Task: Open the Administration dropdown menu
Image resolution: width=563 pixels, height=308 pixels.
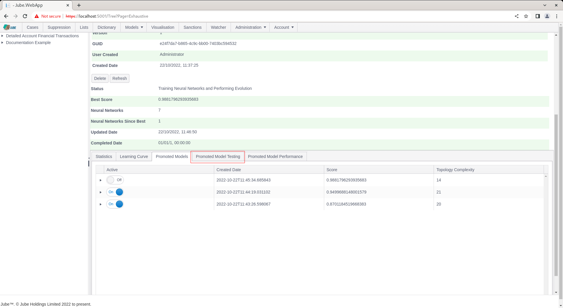Action: coord(251,27)
